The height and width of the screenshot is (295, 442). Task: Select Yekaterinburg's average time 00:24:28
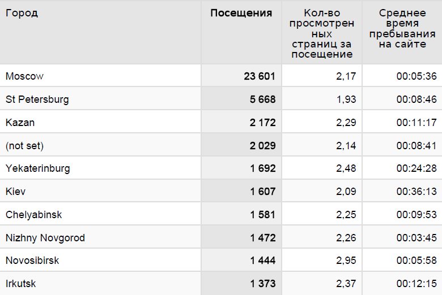point(416,168)
